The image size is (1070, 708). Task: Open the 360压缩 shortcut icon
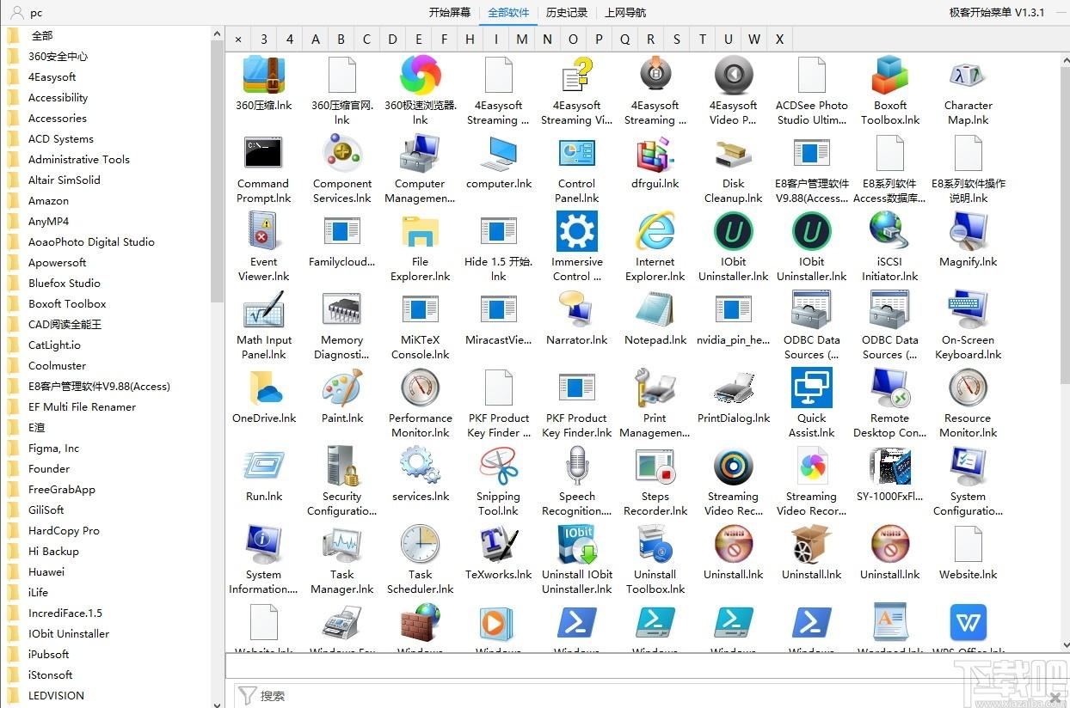tap(264, 75)
